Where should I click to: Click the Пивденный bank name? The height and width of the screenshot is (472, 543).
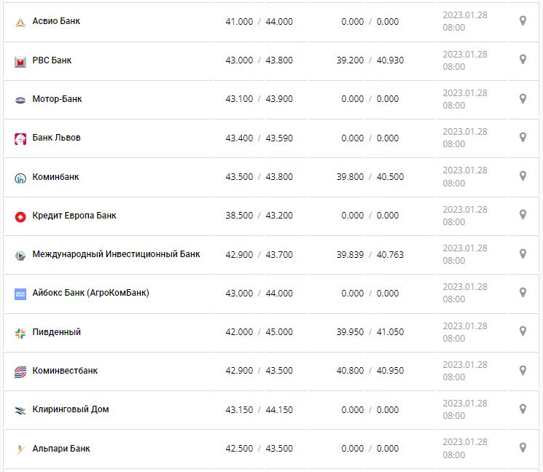pos(56,332)
